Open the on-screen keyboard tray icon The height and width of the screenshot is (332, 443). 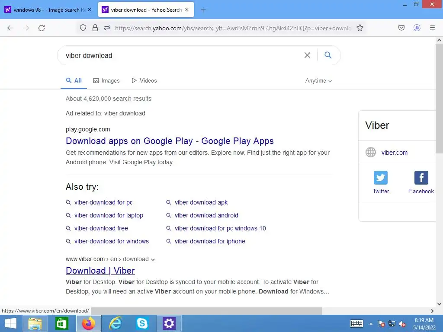tap(356, 323)
